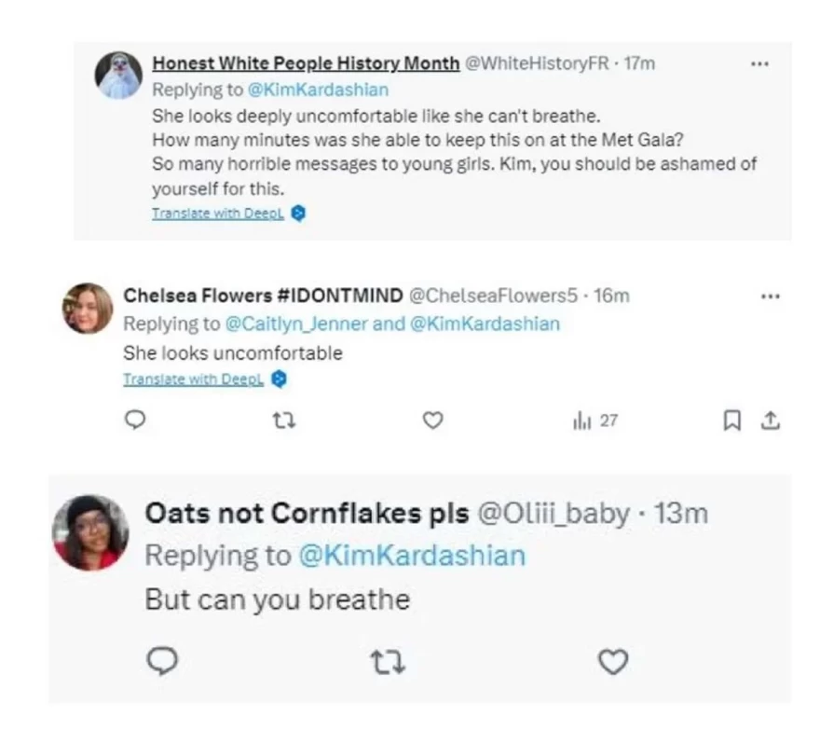Open @Caitlyn_Jenner's profile link
The width and height of the screenshot is (820, 744).
tap(271, 324)
